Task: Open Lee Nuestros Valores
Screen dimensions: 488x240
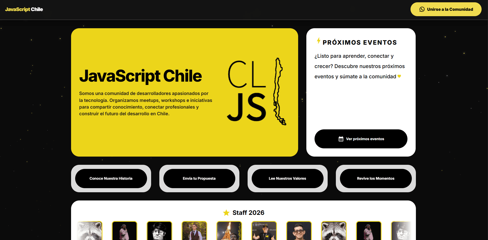Action: pos(287,178)
